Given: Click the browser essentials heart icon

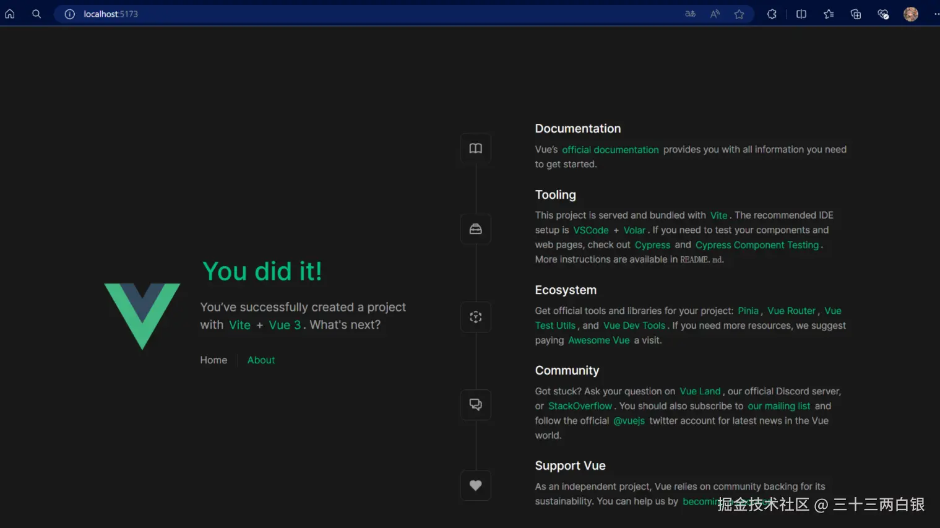Looking at the screenshot, I should [x=883, y=14].
